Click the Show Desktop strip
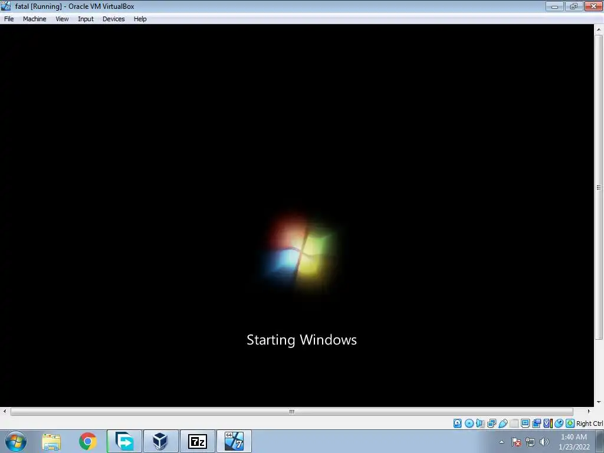This screenshot has height=453, width=604. (x=600, y=441)
